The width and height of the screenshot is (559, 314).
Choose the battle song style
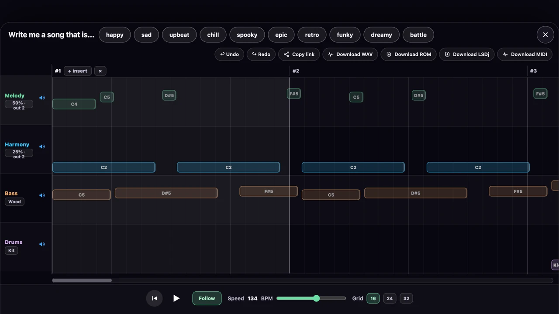click(x=418, y=35)
